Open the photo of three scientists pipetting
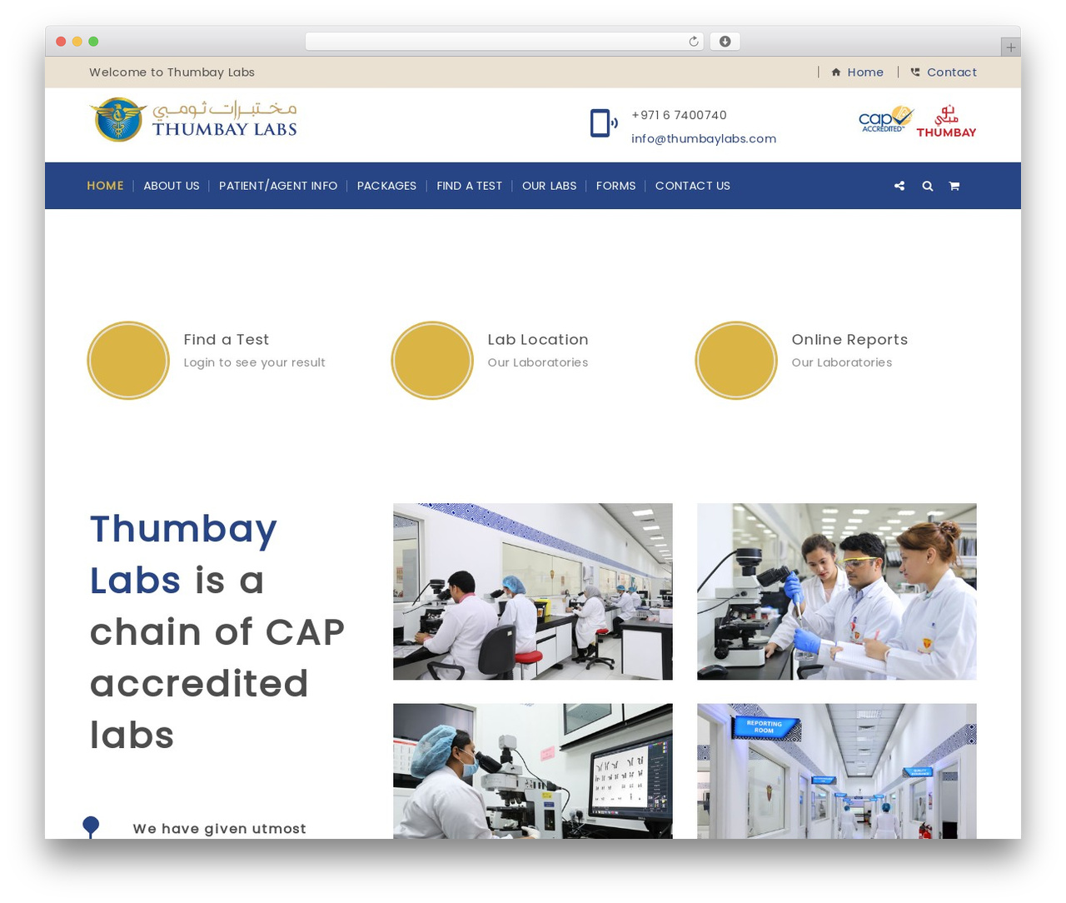The width and height of the screenshot is (1066, 903). coord(837,591)
